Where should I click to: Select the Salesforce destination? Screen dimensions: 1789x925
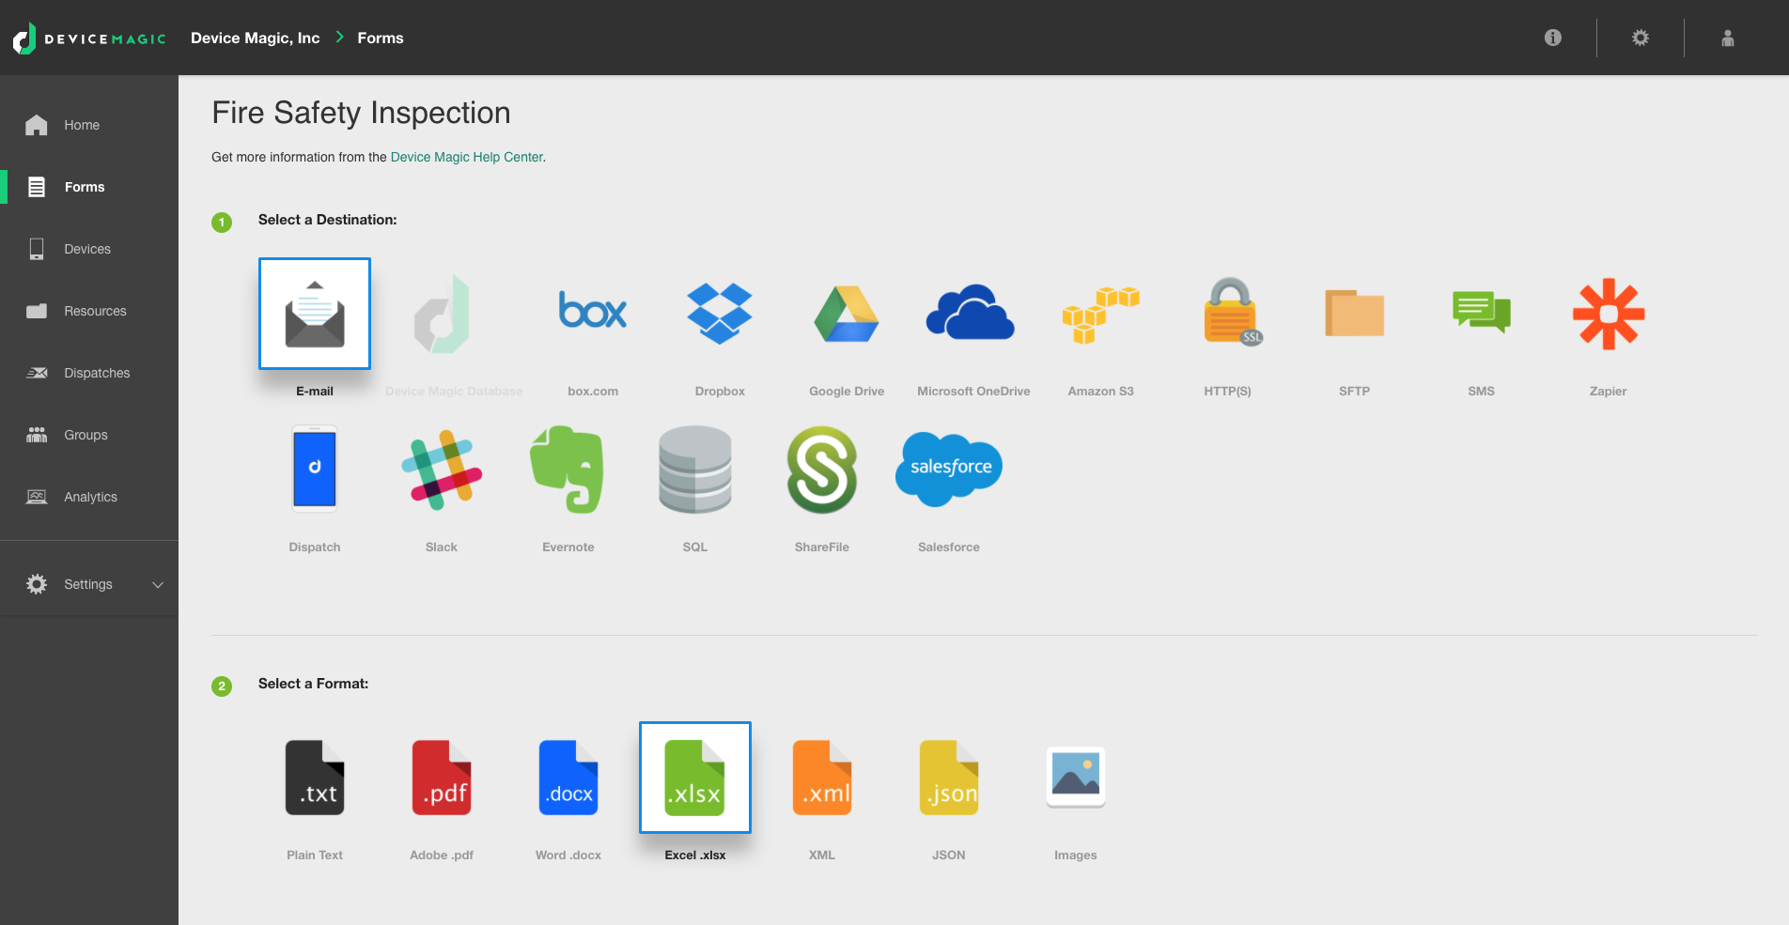coord(949,470)
